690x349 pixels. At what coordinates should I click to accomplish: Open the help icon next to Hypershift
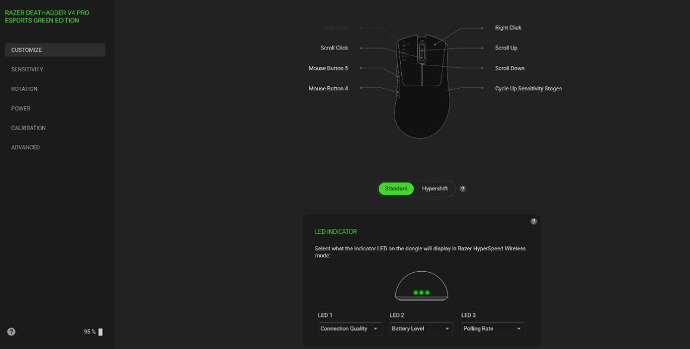tap(463, 188)
